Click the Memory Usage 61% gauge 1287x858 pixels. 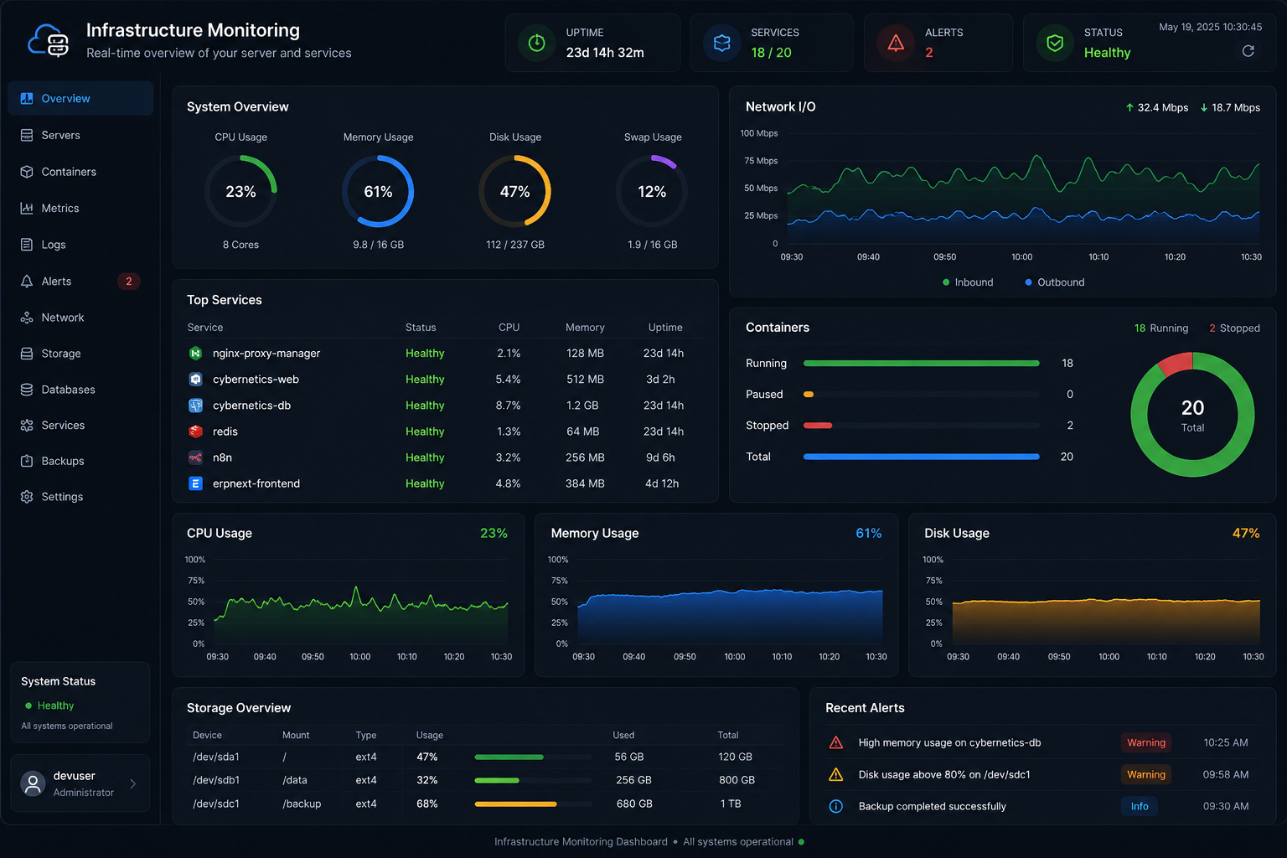point(378,191)
